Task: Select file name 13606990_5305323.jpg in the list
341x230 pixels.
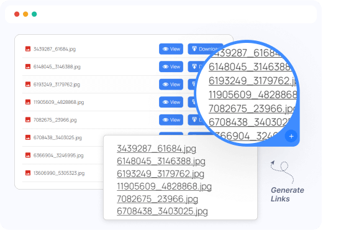Action: point(59,173)
